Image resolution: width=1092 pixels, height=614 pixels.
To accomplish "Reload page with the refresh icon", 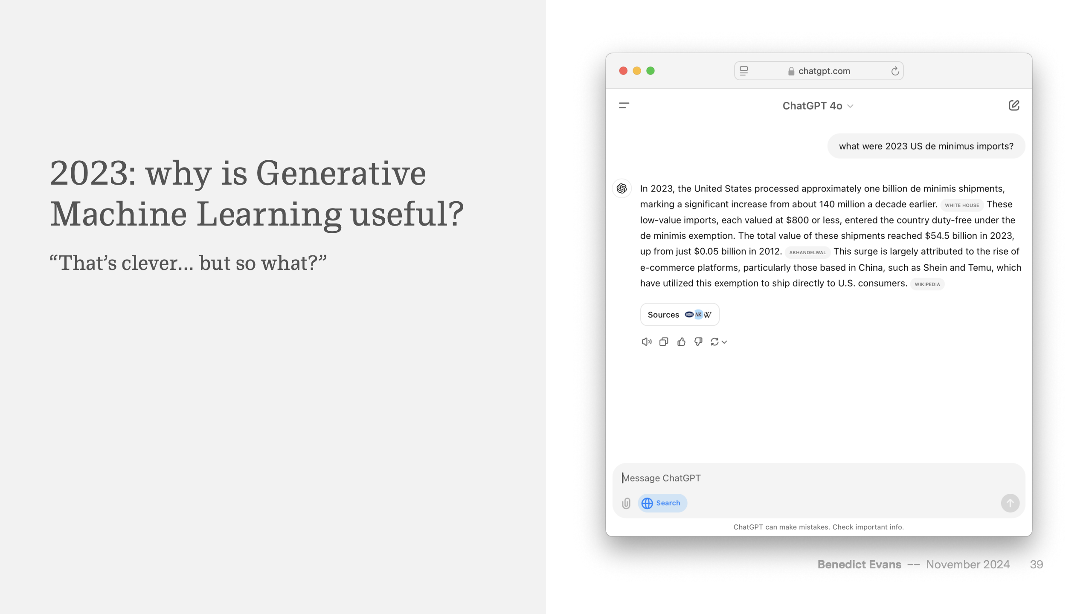I will (x=895, y=71).
